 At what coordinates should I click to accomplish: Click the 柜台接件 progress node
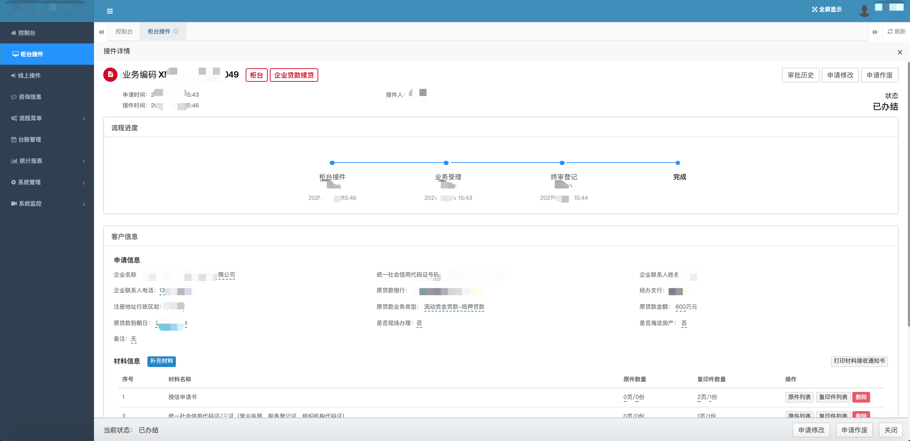point(332,163)
